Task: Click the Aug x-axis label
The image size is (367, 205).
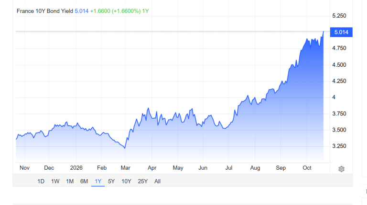Action: pyautogui.click(x=255, y=168)
